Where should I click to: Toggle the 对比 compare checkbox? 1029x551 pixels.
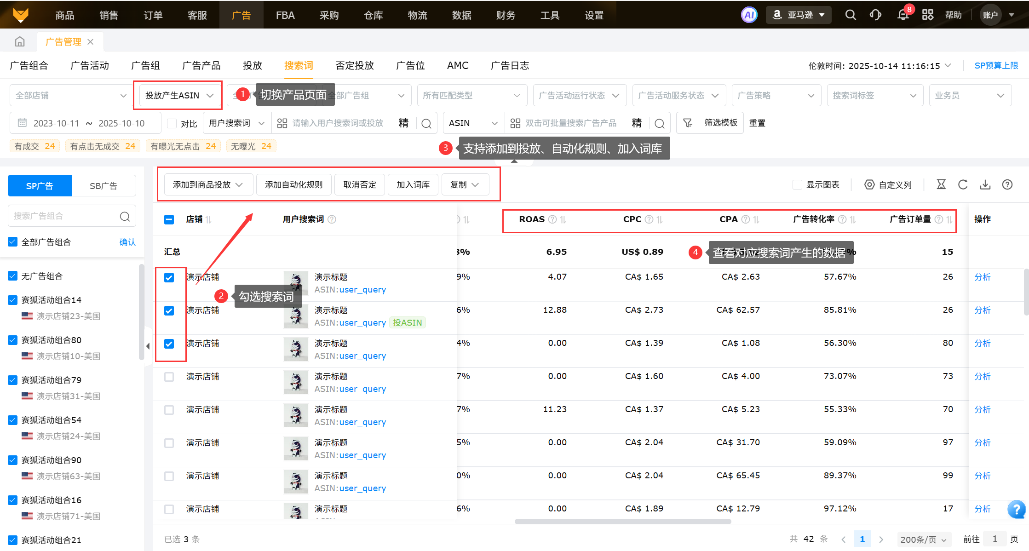pyautogui.click(x=172, y=123)
